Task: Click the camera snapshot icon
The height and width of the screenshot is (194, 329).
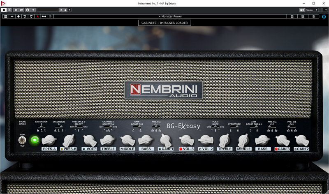Action: (302, 9)
